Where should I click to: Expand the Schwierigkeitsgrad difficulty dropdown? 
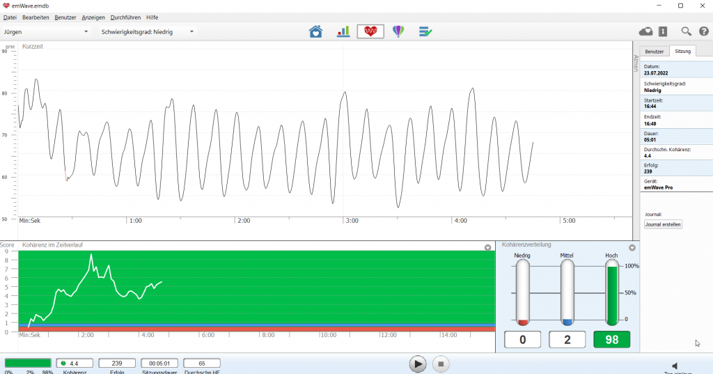point(147,32)
